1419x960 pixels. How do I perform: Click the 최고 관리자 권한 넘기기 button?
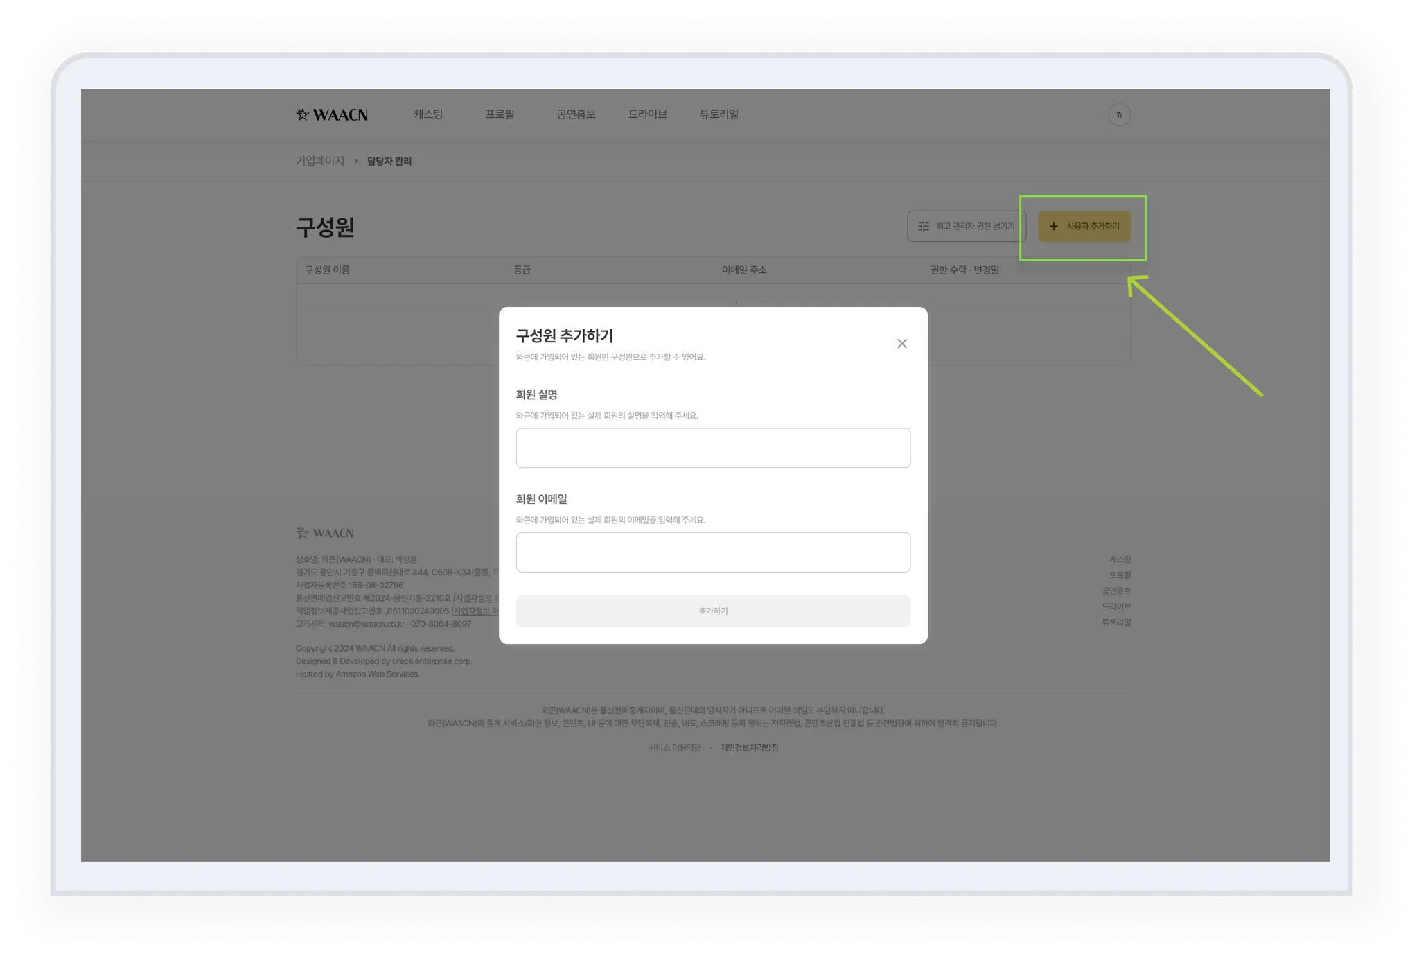(x=966, y=227)
